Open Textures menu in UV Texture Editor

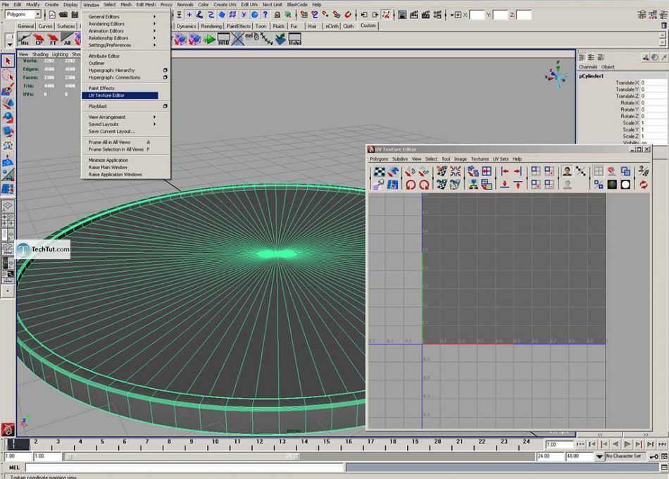coord(480,158)
